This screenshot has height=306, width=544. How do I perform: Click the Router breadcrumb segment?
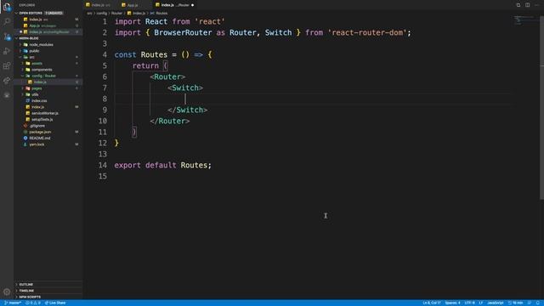pyautogui.click(x=116, y=14)
